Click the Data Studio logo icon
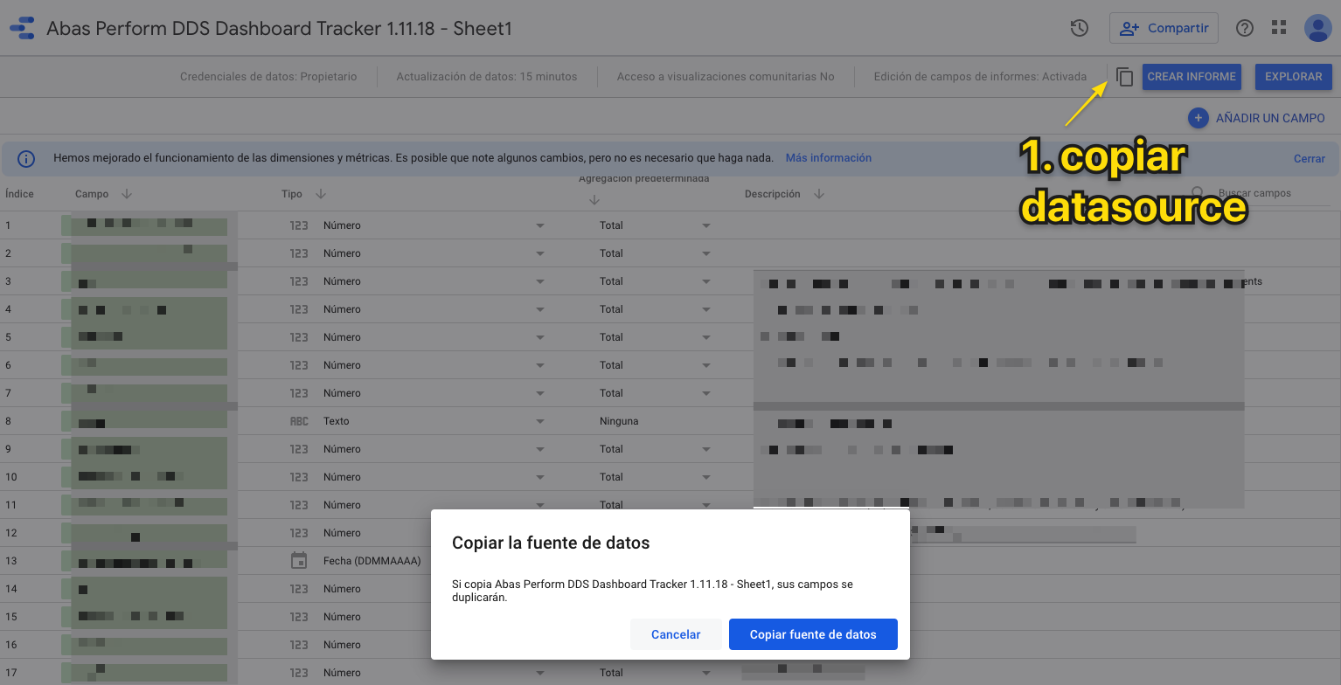This screenshot has height=685, width=1341. click(x=22, y=28)
